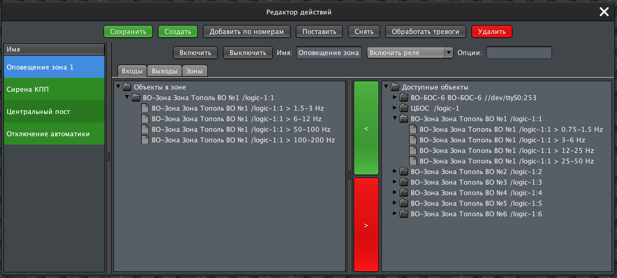Expand the "ВО-Зона Зона Тополь ВО №2" node

[x=395, y=172]
